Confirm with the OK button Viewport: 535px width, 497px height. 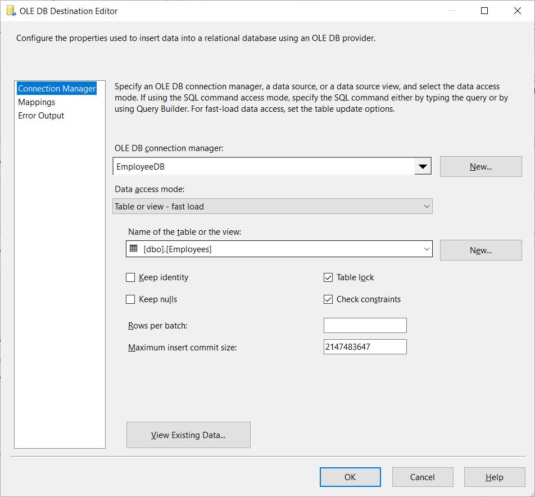350,477
